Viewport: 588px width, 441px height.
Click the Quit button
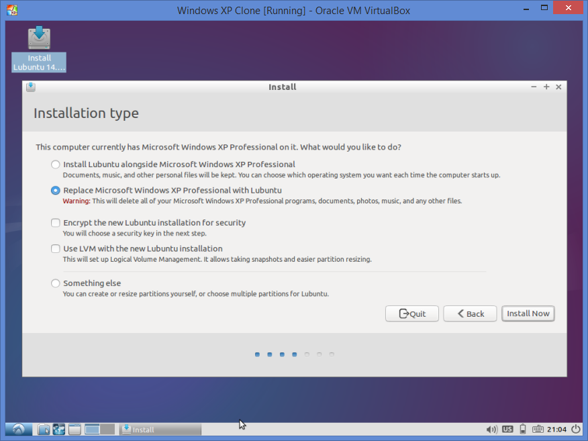tap(411, 313)
